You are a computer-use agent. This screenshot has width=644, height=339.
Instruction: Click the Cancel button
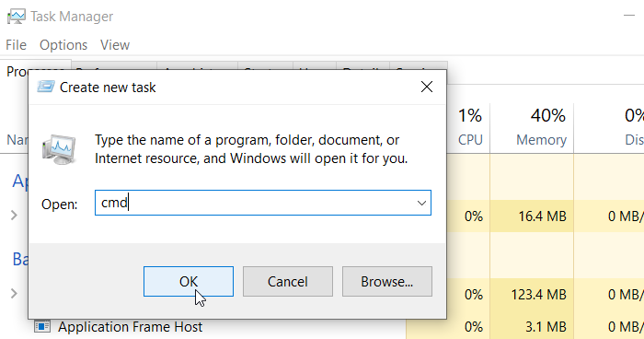[x=287, y=281]
